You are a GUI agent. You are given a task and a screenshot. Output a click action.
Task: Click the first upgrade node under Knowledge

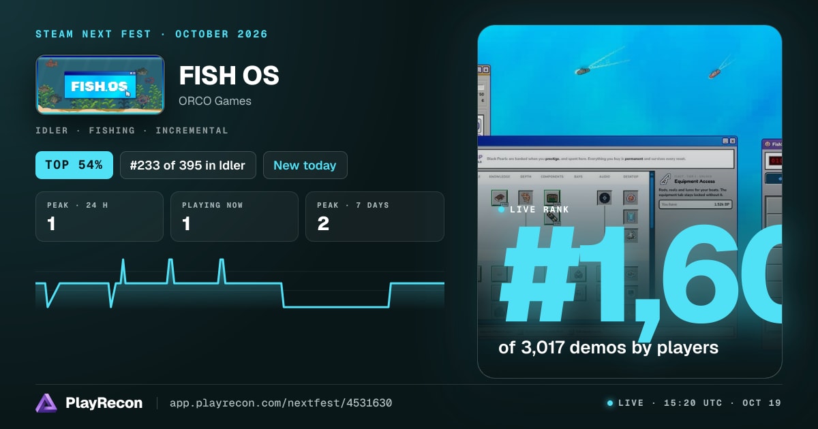pos(500,197)
